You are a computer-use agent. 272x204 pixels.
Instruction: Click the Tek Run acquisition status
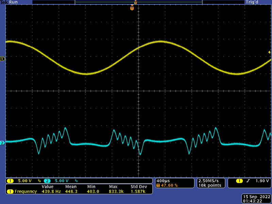9,2
